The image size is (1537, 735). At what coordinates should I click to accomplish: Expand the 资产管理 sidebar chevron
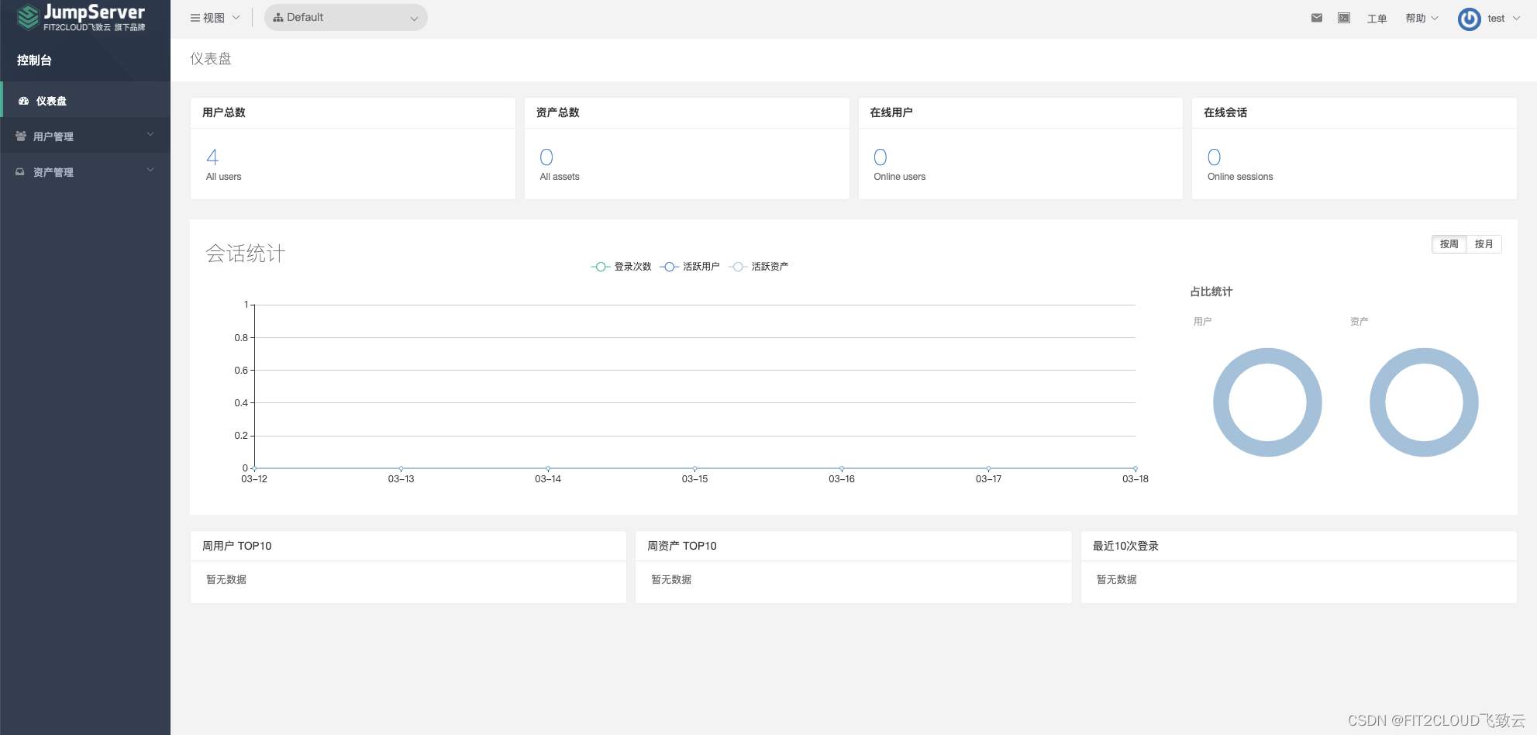pyautogui.click(x=150, y=170)
